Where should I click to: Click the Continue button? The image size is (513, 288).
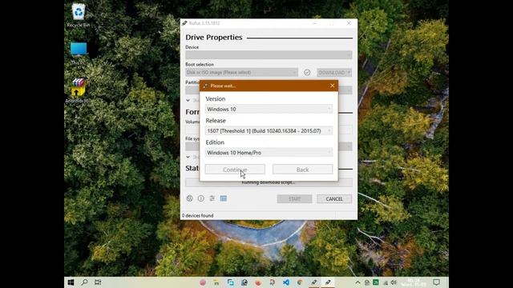click(x=235, y=170)
